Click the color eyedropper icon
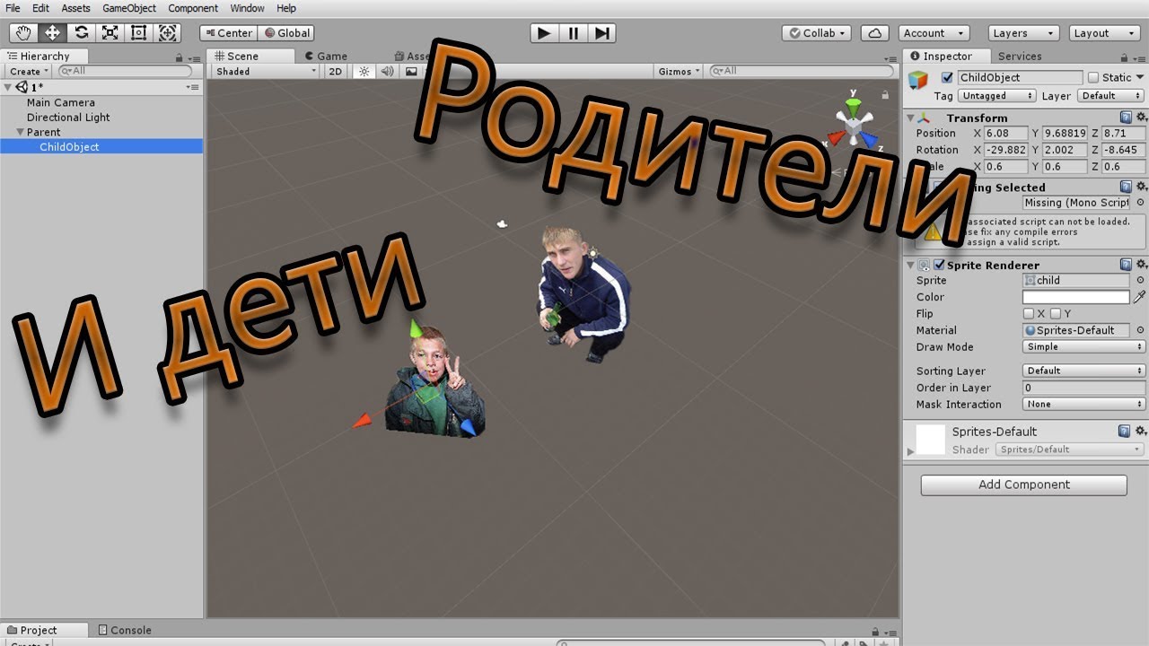The height and width of the screenshot is (646, 1149). [1140, 297]
